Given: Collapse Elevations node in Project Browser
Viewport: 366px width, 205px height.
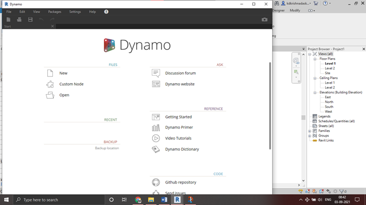Looking at the screenshot, I should click(x=315, y=93).
